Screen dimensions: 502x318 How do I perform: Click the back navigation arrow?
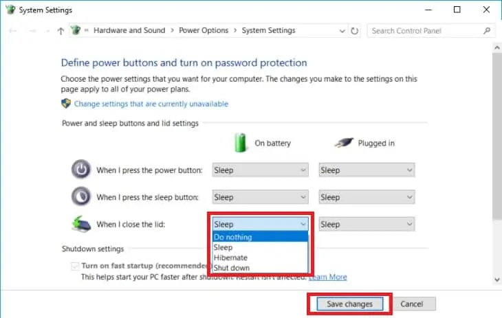pos(13,31)
